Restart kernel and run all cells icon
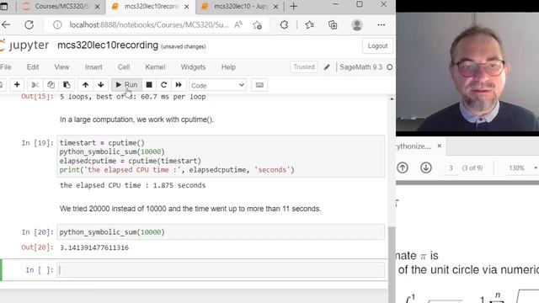This screenshot has height=303, width=539. [179, 85]
